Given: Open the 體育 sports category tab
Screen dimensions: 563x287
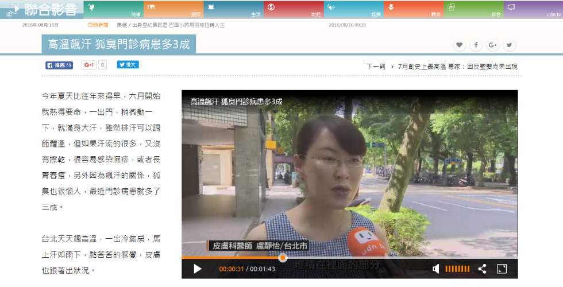Looking at the screenshot, I should [x=414, y=9].
